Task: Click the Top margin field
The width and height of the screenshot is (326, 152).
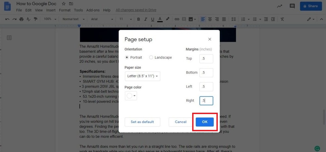Action: 206,59
